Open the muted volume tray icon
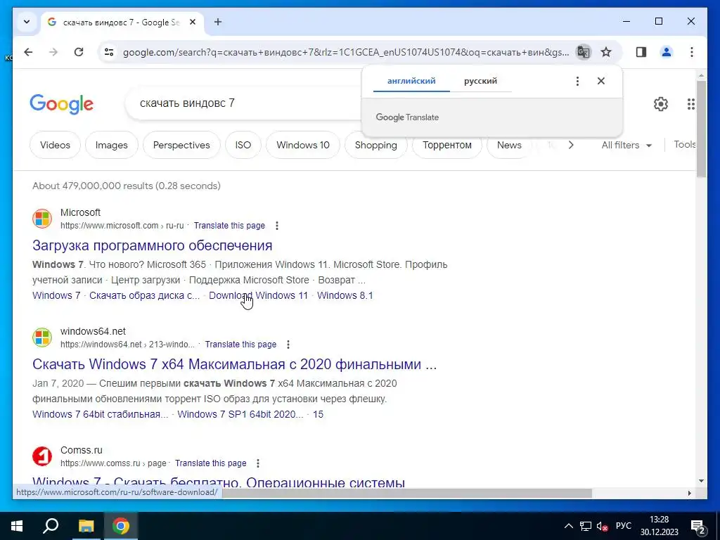720x540 pixels. click(602, 526)
